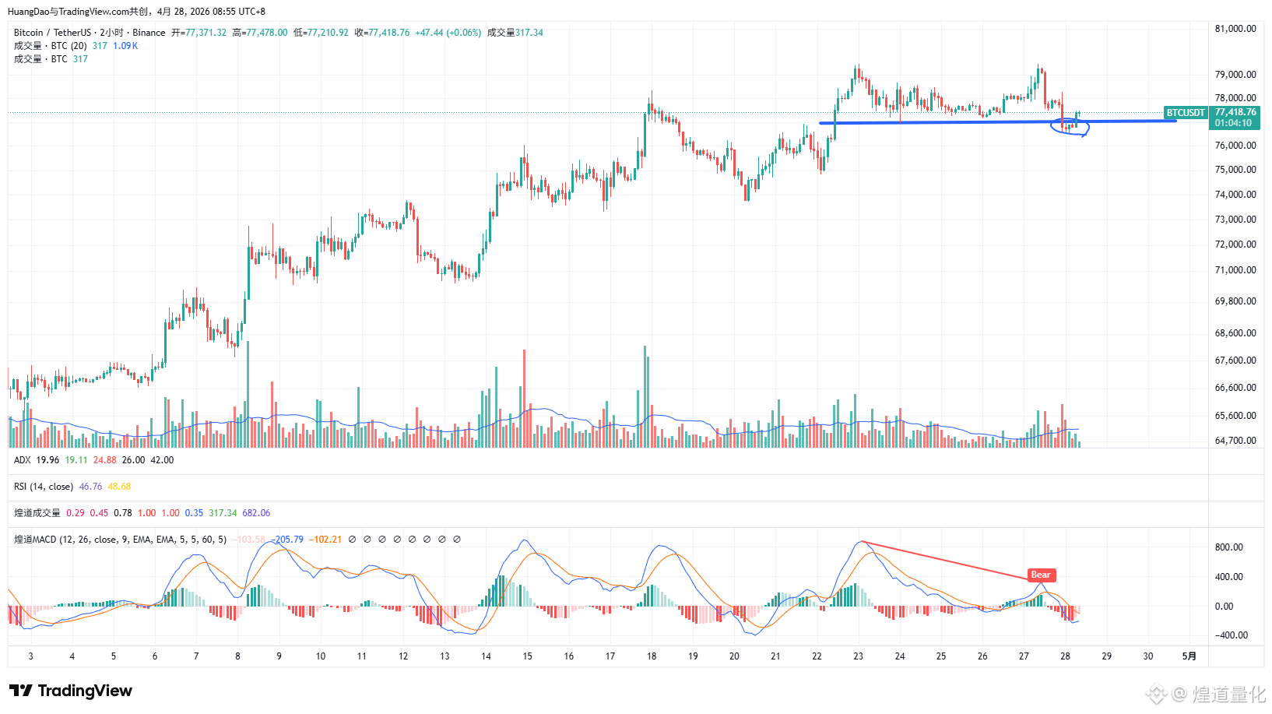1272x714 pixels.
Task: Click the blue 0.35 value in 煌道成交量 row
Action: tap(194, 513)
